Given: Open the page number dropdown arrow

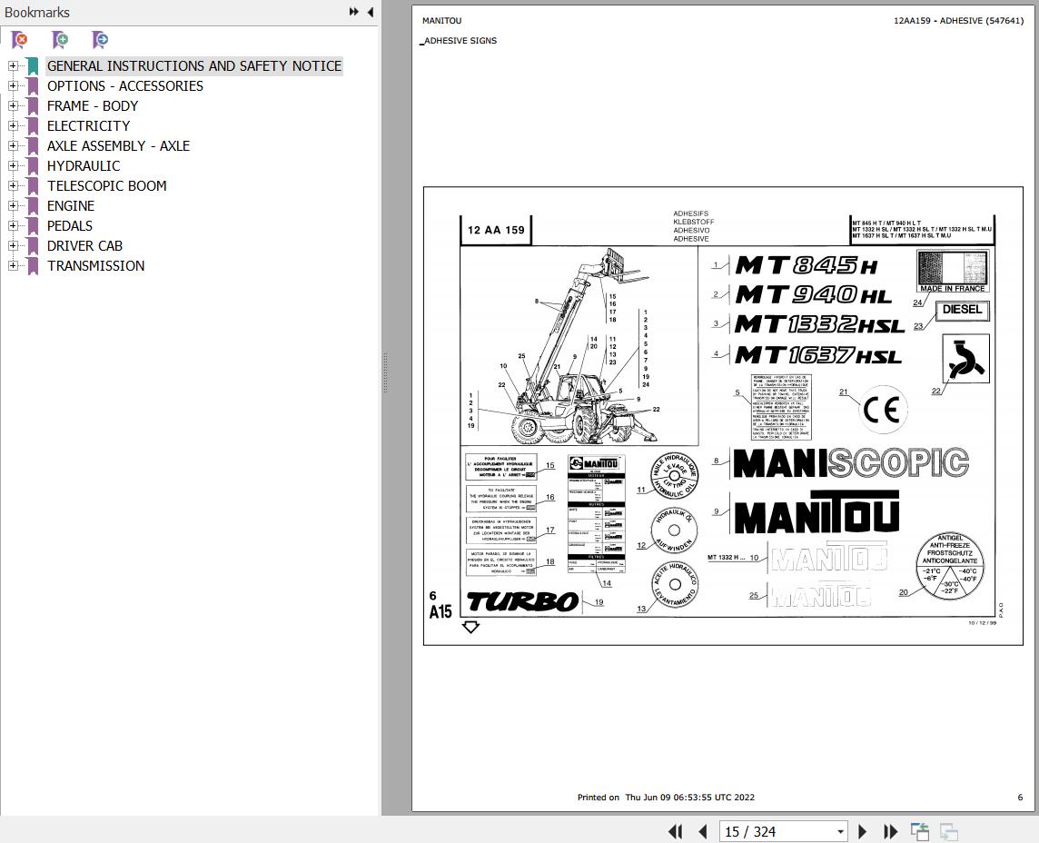Looking at the screenshot, I should pyautogui.click(x=840, y=832).
